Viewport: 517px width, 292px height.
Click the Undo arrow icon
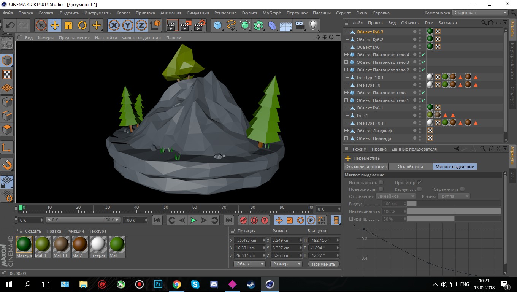10,25
